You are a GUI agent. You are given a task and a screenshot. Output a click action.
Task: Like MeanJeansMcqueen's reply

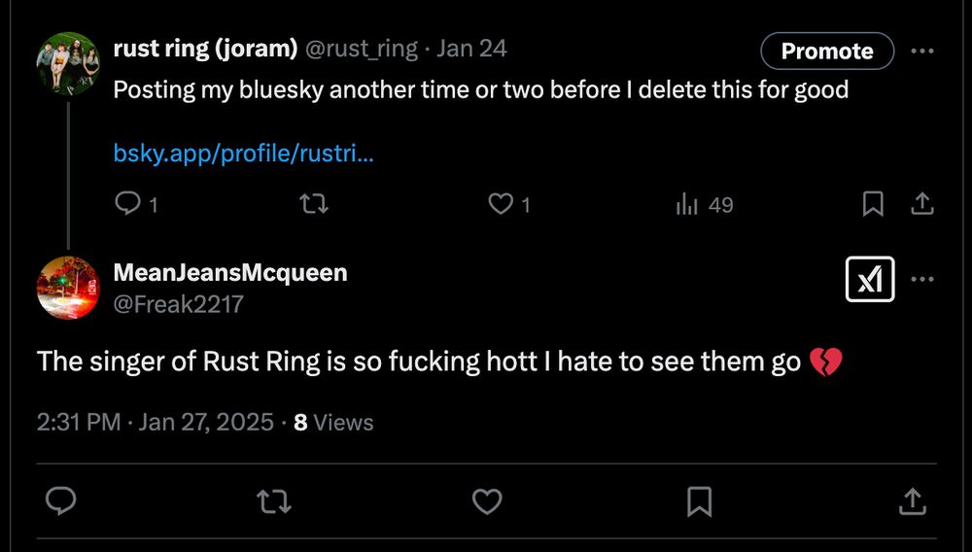click(486, 501)
